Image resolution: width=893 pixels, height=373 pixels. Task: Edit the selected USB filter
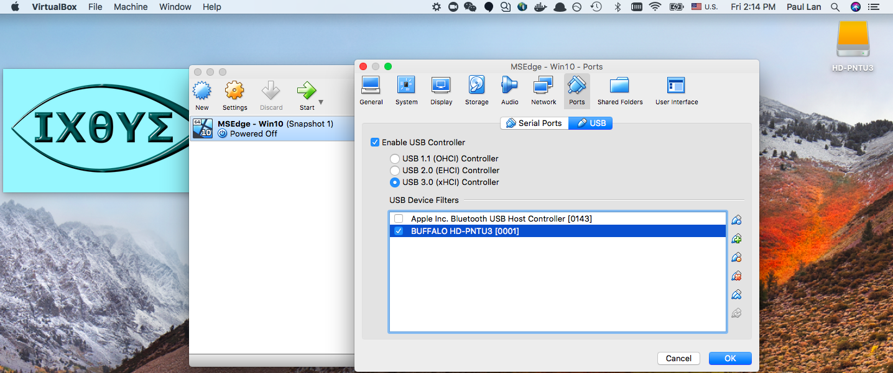pos(736,257)
